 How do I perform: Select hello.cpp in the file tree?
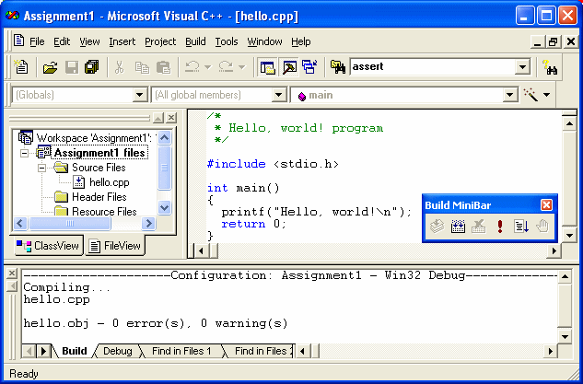(x=110, y=182)
